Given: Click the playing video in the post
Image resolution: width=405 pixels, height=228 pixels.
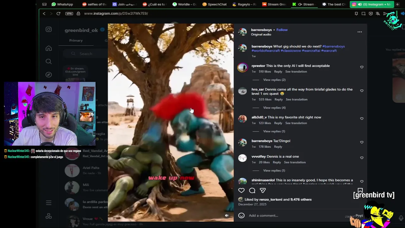Looking at the screenshot, I should click(171, 123).
